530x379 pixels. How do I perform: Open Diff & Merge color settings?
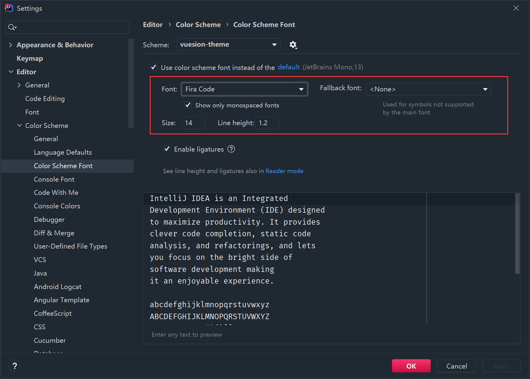point(54,233)
